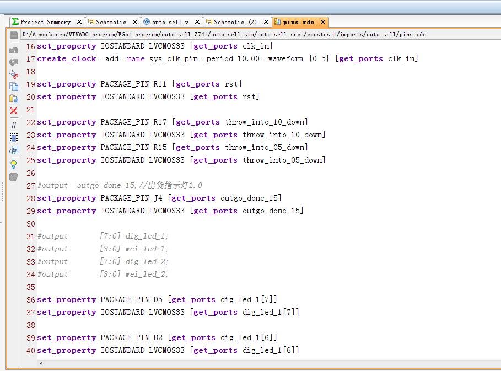Screen dimensions: 501x371
Task: Click comment 'outgo_done_15' on line 27
Action: coord(106,186)
